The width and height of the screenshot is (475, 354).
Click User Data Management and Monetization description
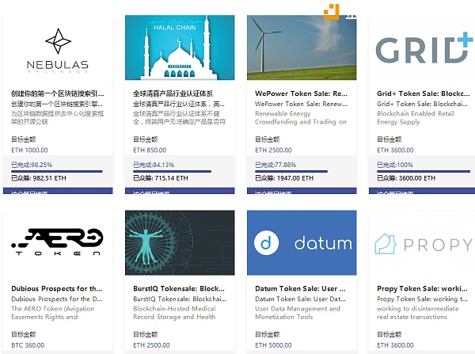click(298, 313)
